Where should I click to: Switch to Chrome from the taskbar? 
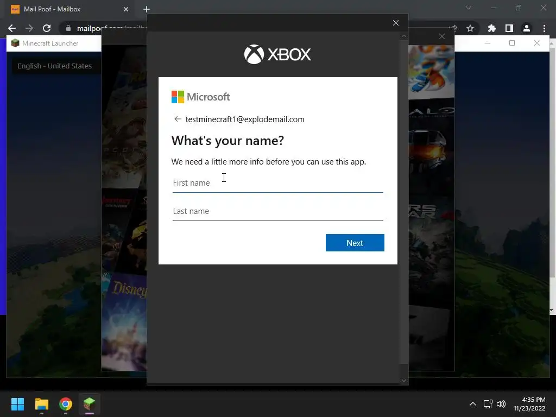click(66, 404)
